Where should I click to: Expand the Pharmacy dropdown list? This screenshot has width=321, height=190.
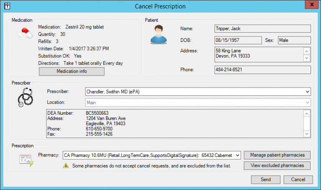click(237, 155)
